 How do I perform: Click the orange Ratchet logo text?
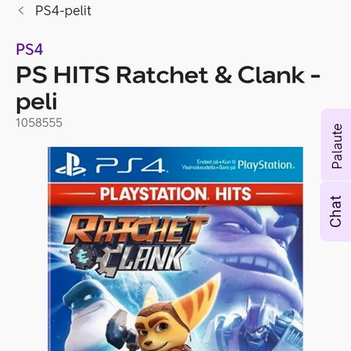pyautogui.click(x=135, y=230)
